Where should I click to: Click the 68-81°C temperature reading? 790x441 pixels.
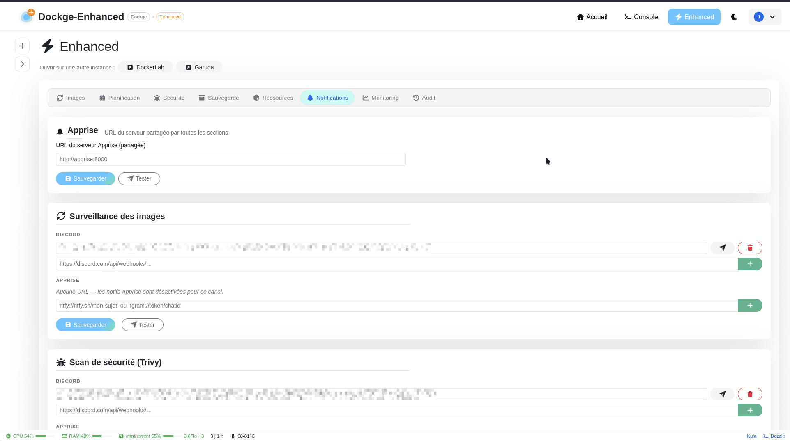(x=243, y=436)
